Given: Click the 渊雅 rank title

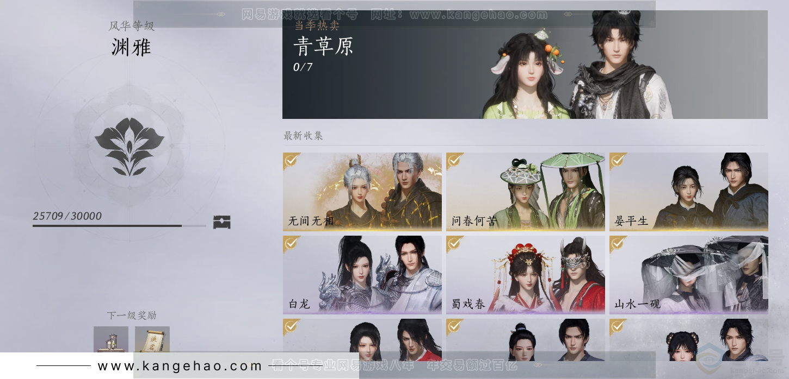Looking at the screenshot, I should point(131,47).
